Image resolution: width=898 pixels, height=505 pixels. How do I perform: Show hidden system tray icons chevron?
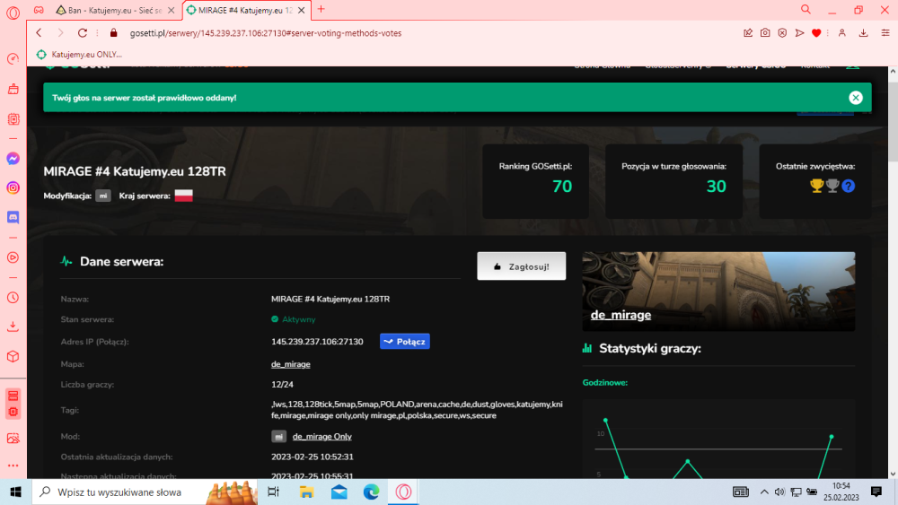[x=764, y=492]
